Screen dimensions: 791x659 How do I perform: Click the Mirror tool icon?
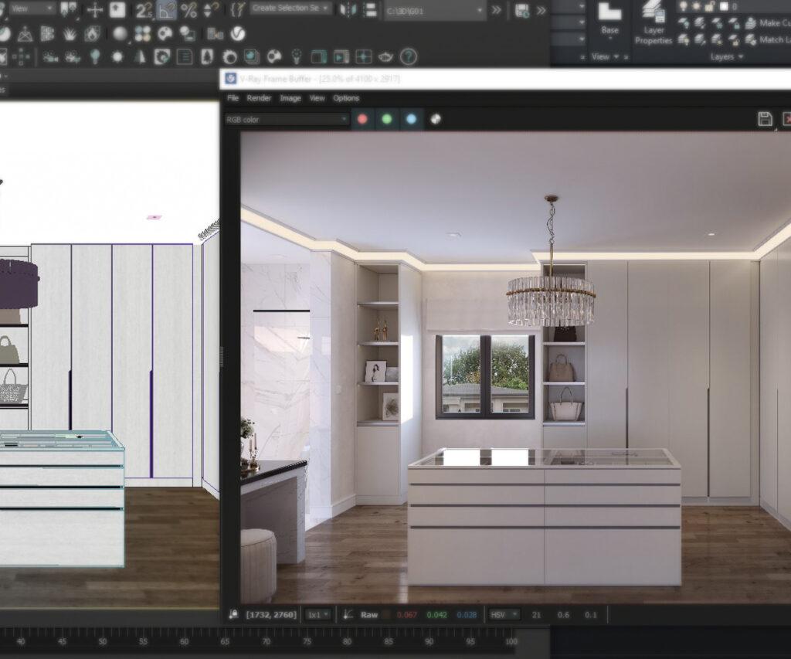349,10
